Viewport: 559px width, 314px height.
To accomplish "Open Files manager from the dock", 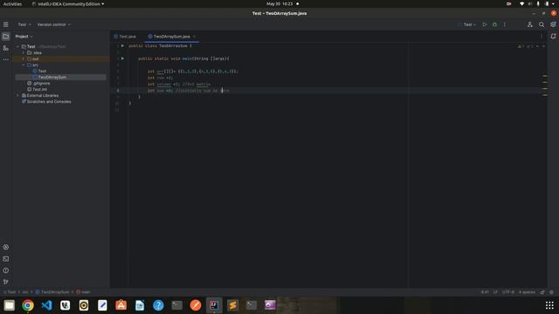I will [x=10, y=305].
